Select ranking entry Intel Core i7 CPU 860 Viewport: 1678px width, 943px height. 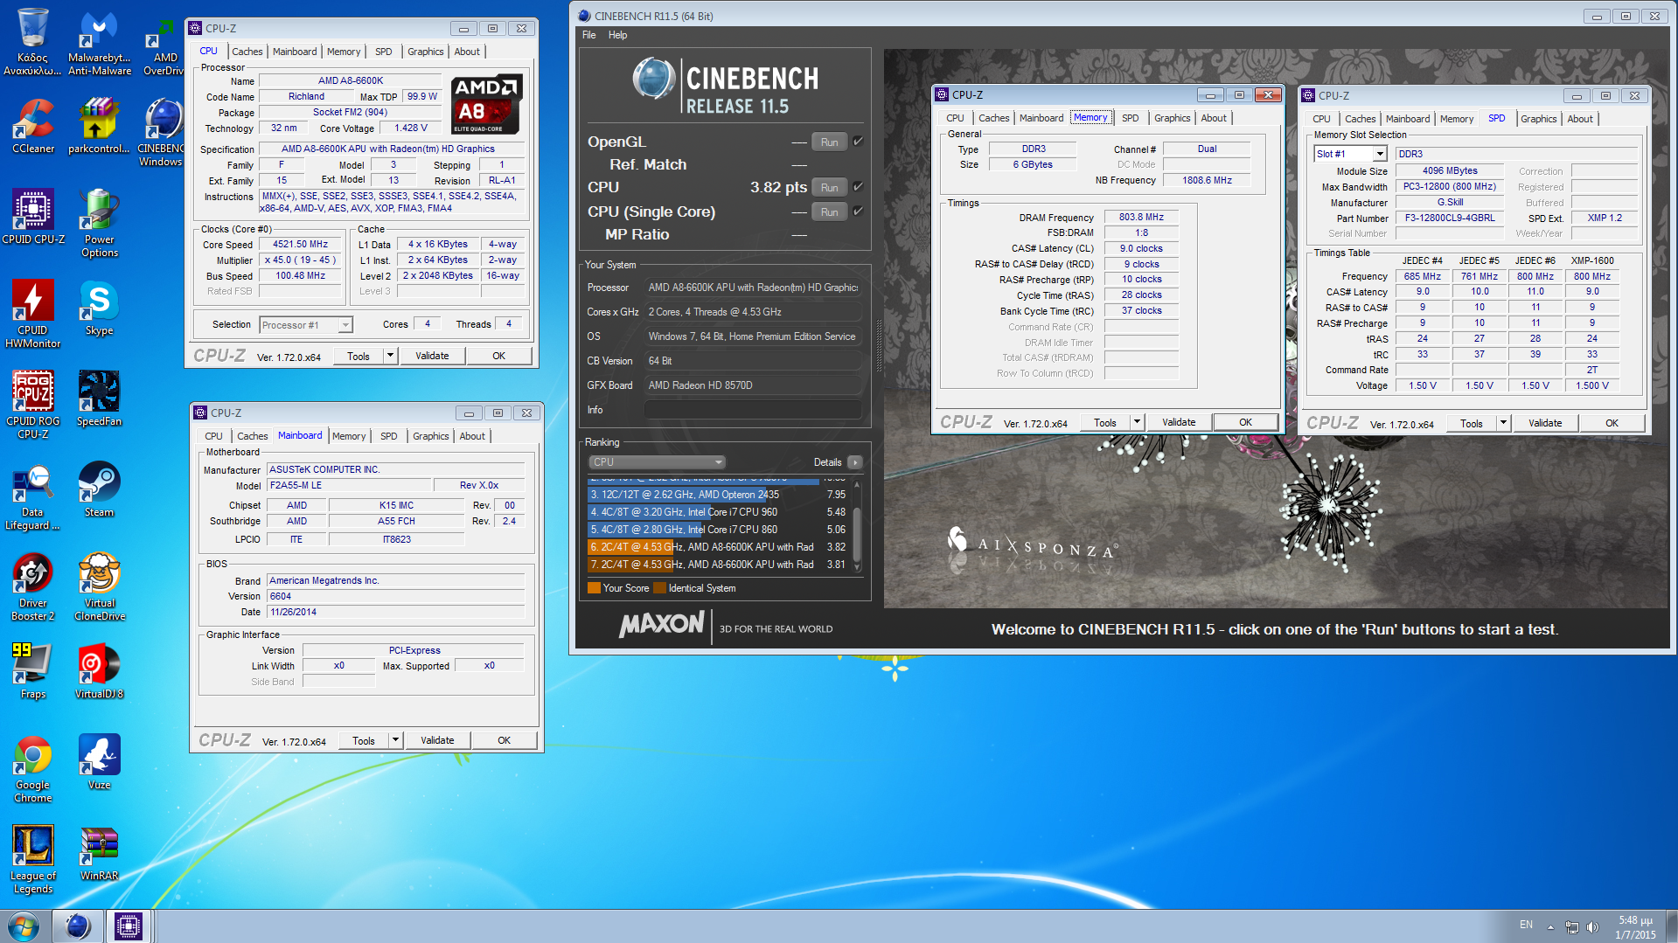pyautogui.click(x=718, y=530)
